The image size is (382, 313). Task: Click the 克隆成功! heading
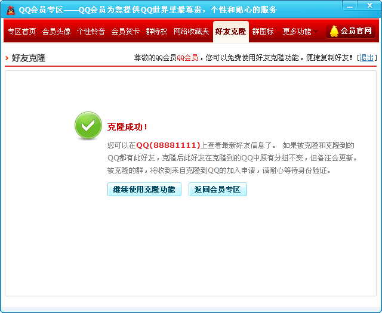(x=127, y=127)
